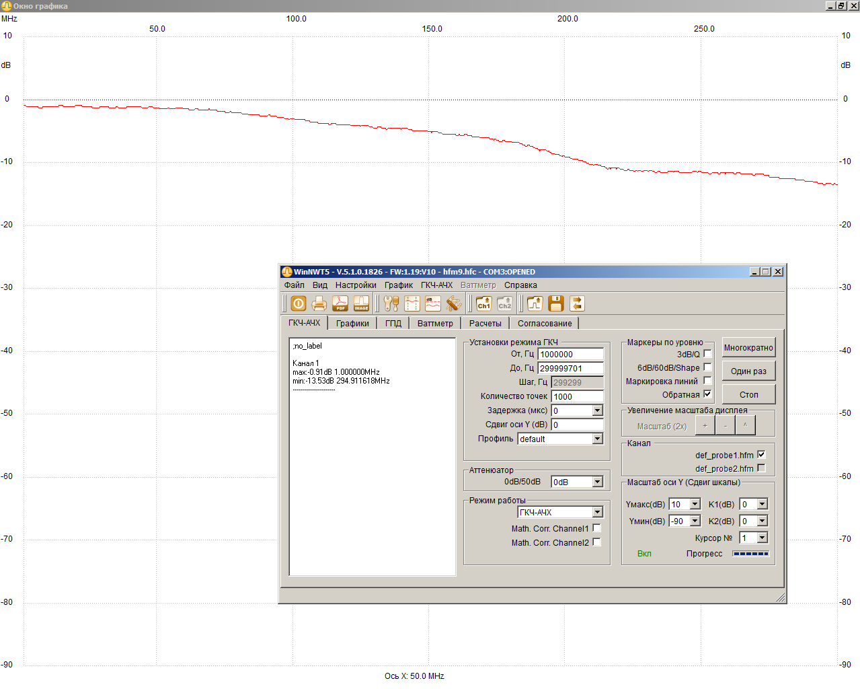Viewport: 860px width, 689px height.
Task: Open the wrench and screwdriver settings icon
Action: click(391, 304)
